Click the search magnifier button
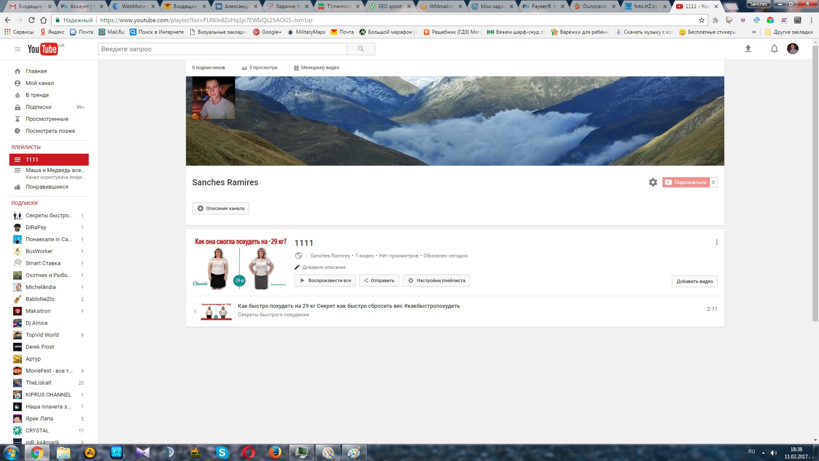The height and width of the screenshot is (461, 819). [x=361, y=49]
